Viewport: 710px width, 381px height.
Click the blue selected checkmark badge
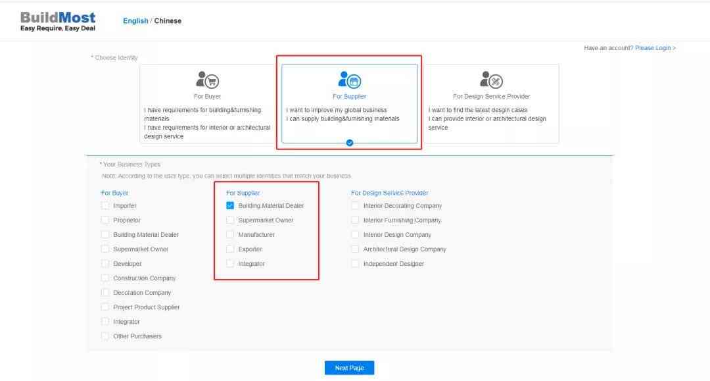pos(350,143)
